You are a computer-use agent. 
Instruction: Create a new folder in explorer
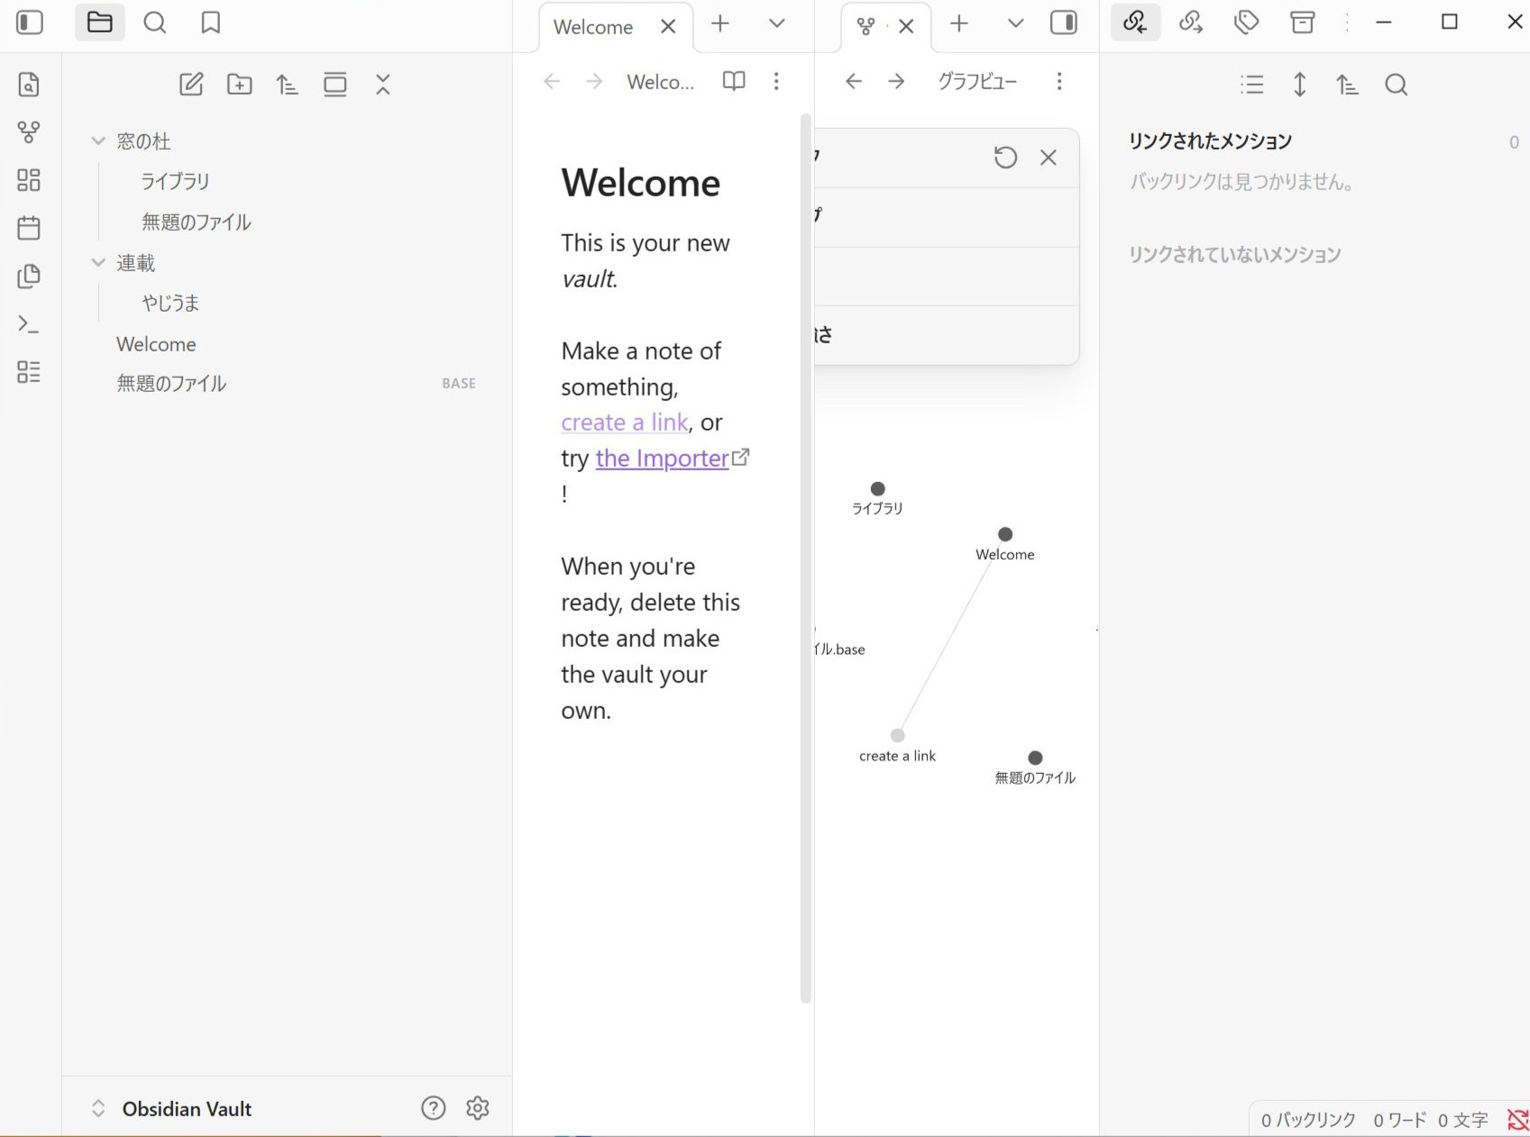(x=239, y=85)
